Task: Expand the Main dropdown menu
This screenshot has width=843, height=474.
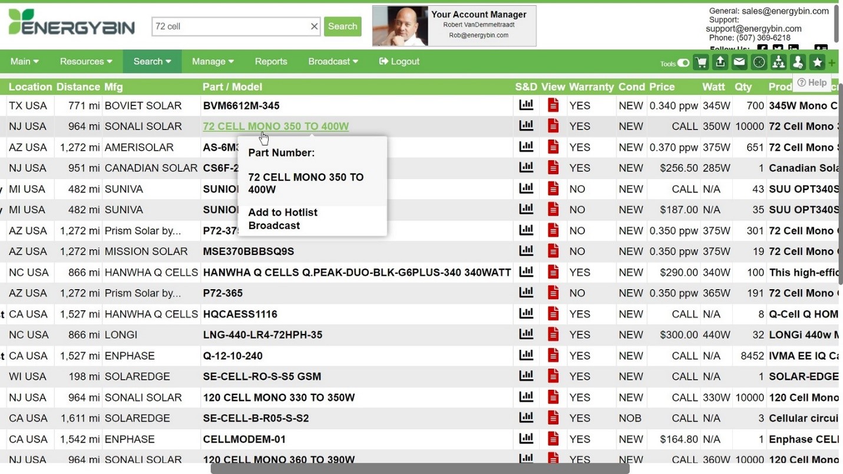Action: pos(25,61)
